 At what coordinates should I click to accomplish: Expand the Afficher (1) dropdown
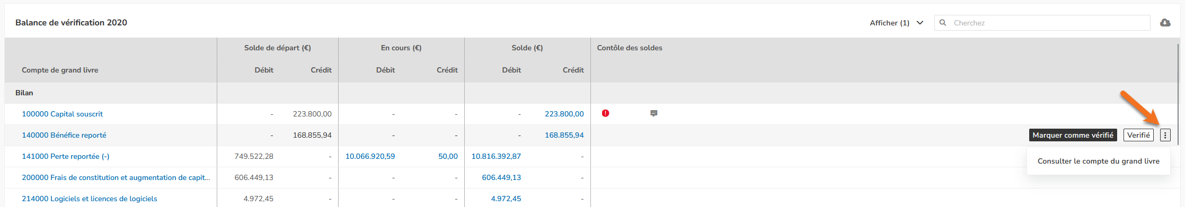click(x=897, y=23)
